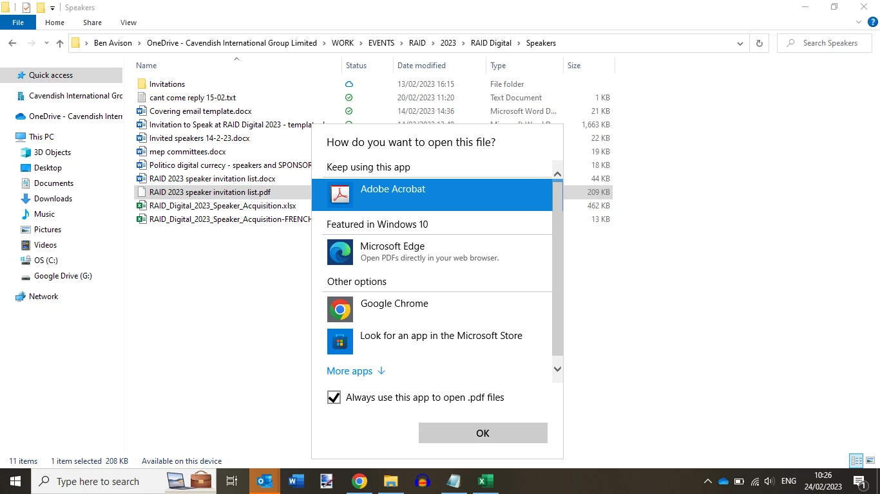Image resolution: width=880 pixels, height=494 pixels.
Task: Click the 2023 breadcrumb segment
Action: 448,43
